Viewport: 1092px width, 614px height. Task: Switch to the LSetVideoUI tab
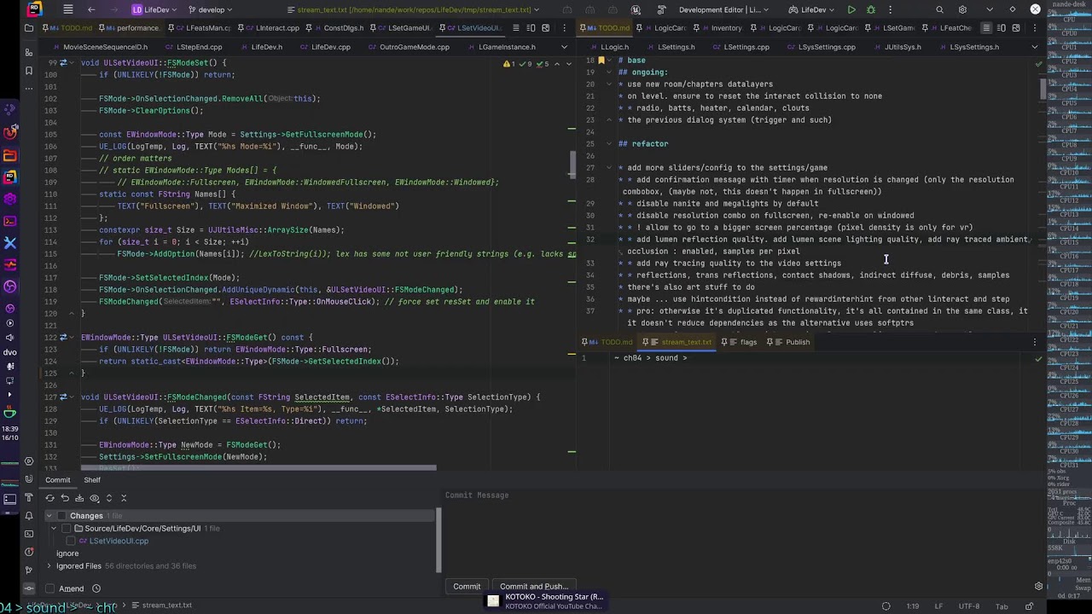(x=472, y=28)
